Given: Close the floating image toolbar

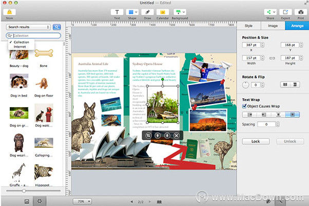Looking at the screenshot, I should (177, 135).
